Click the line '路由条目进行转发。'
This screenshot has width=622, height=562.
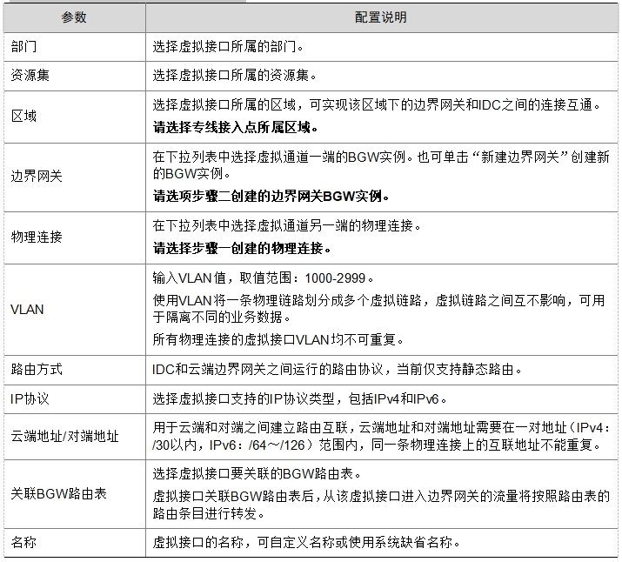[x=209, y=514]
